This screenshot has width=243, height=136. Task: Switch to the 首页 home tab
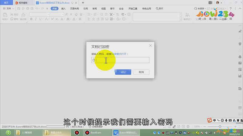6,3
